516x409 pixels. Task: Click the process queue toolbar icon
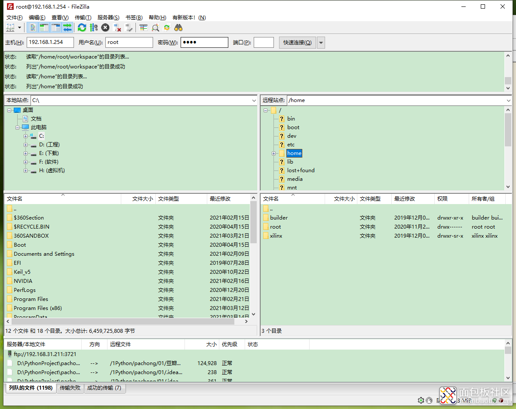[x=94, y=28]
